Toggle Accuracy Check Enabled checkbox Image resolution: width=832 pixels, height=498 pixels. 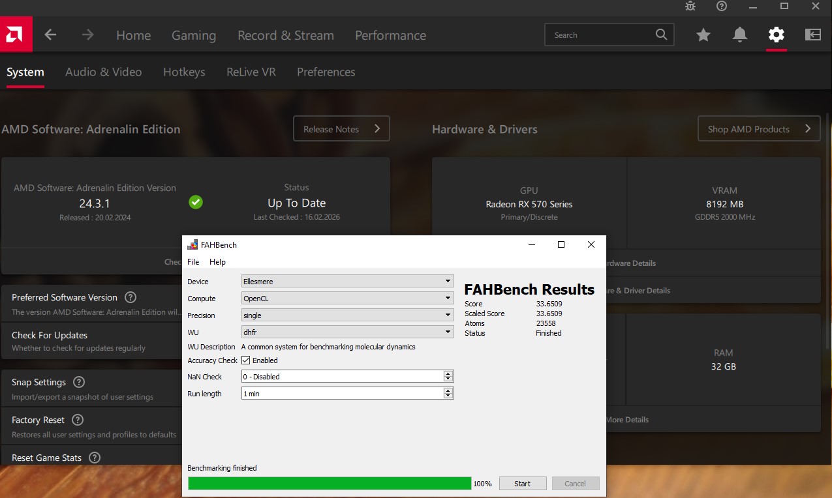(246, 360)
